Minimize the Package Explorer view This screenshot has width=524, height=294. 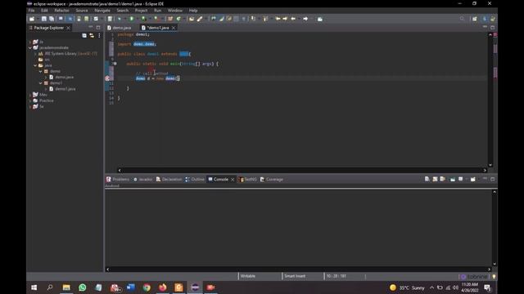tap(91, 27)
